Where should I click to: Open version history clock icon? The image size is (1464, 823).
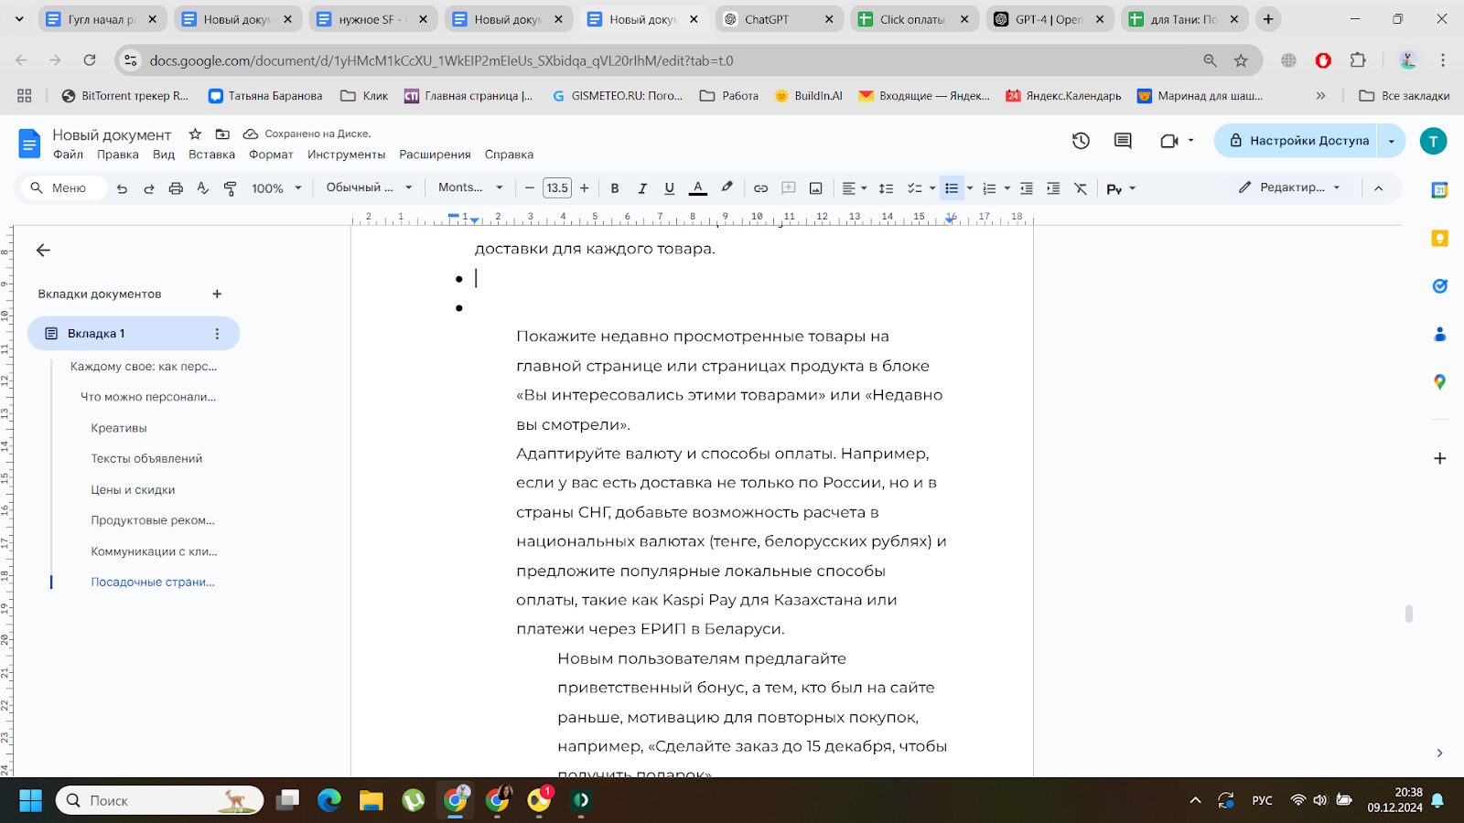tap(1081, 141)
